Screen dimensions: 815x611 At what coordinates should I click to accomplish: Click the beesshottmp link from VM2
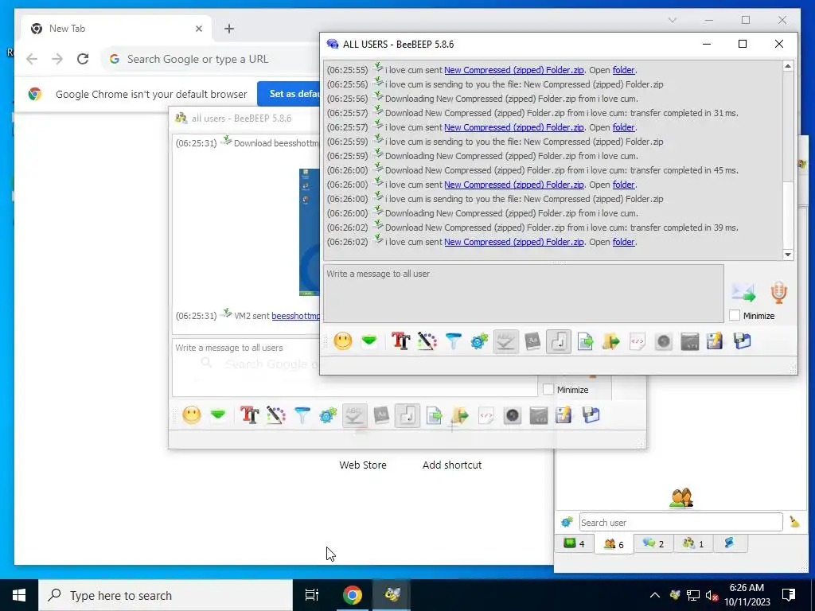tap(295, 315)
